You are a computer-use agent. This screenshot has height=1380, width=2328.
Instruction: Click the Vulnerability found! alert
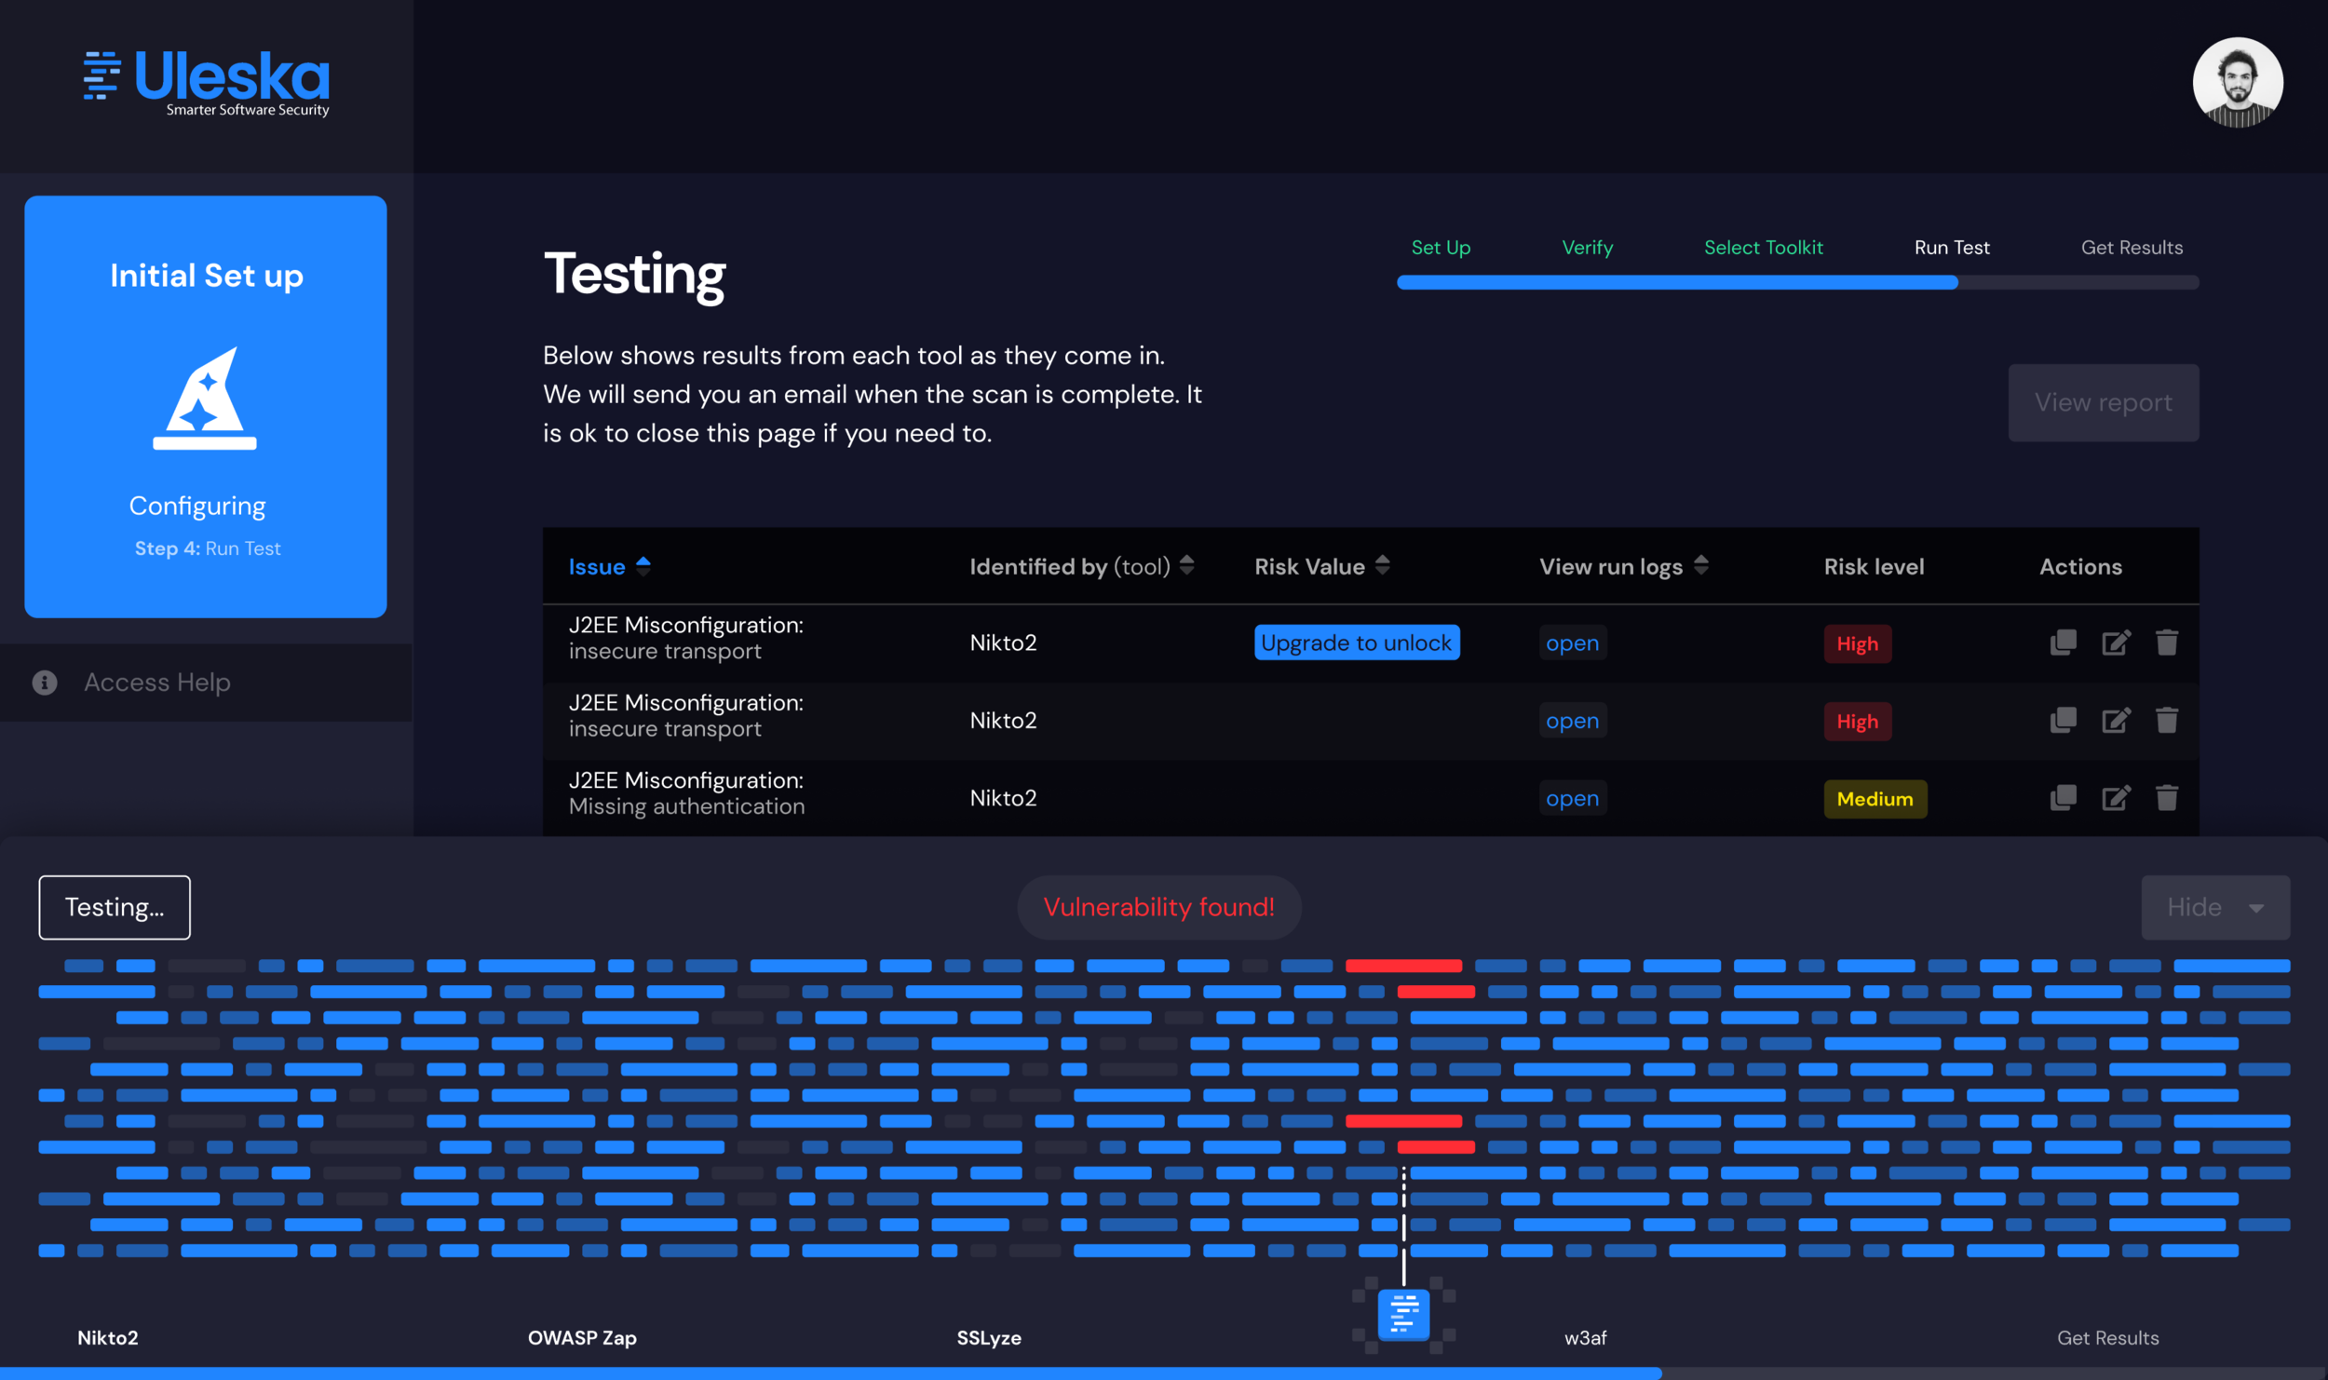(x=1158, y=907)
